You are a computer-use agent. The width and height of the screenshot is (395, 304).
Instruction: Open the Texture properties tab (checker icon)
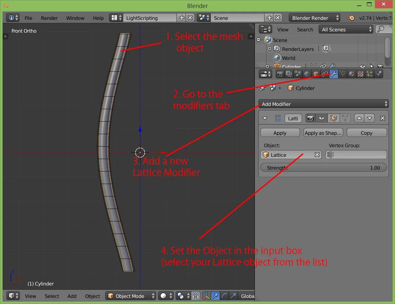360,74
